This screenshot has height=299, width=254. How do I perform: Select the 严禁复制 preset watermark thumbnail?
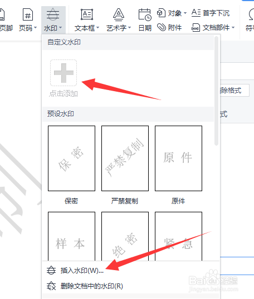pos(125,158)
